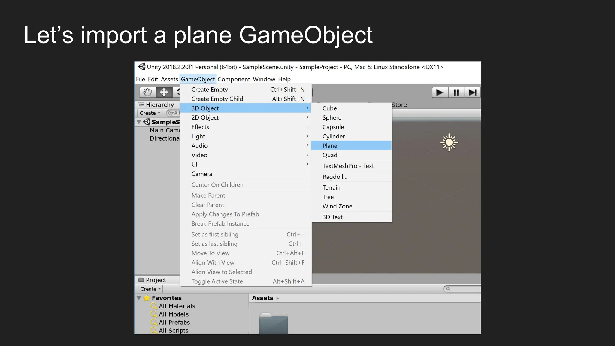This screenshot has width=615, height=346.
Task: Select Cylinder from 3D Object submenu
Action: (x=351, y=136)
